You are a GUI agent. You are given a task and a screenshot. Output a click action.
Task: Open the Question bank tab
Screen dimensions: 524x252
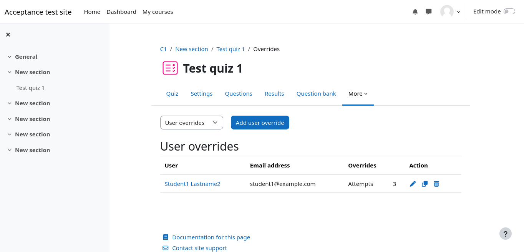point(316,94)
